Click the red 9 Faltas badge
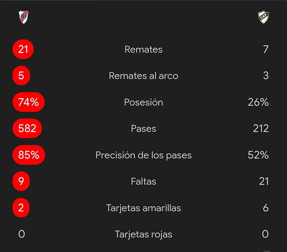This screenshot has width=287, height=252. click(21, 181)
